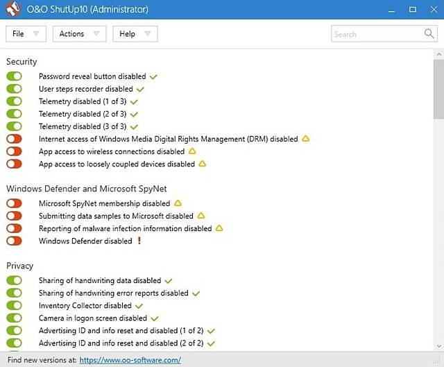Image resolution: width=444 pixels, height=367 pixels.
Task: Click warning triangle beside Microsoft SpyNet membership
Action: coord(178,203)
